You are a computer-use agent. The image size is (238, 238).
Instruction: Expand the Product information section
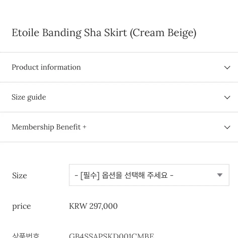[x=119, y=67]
